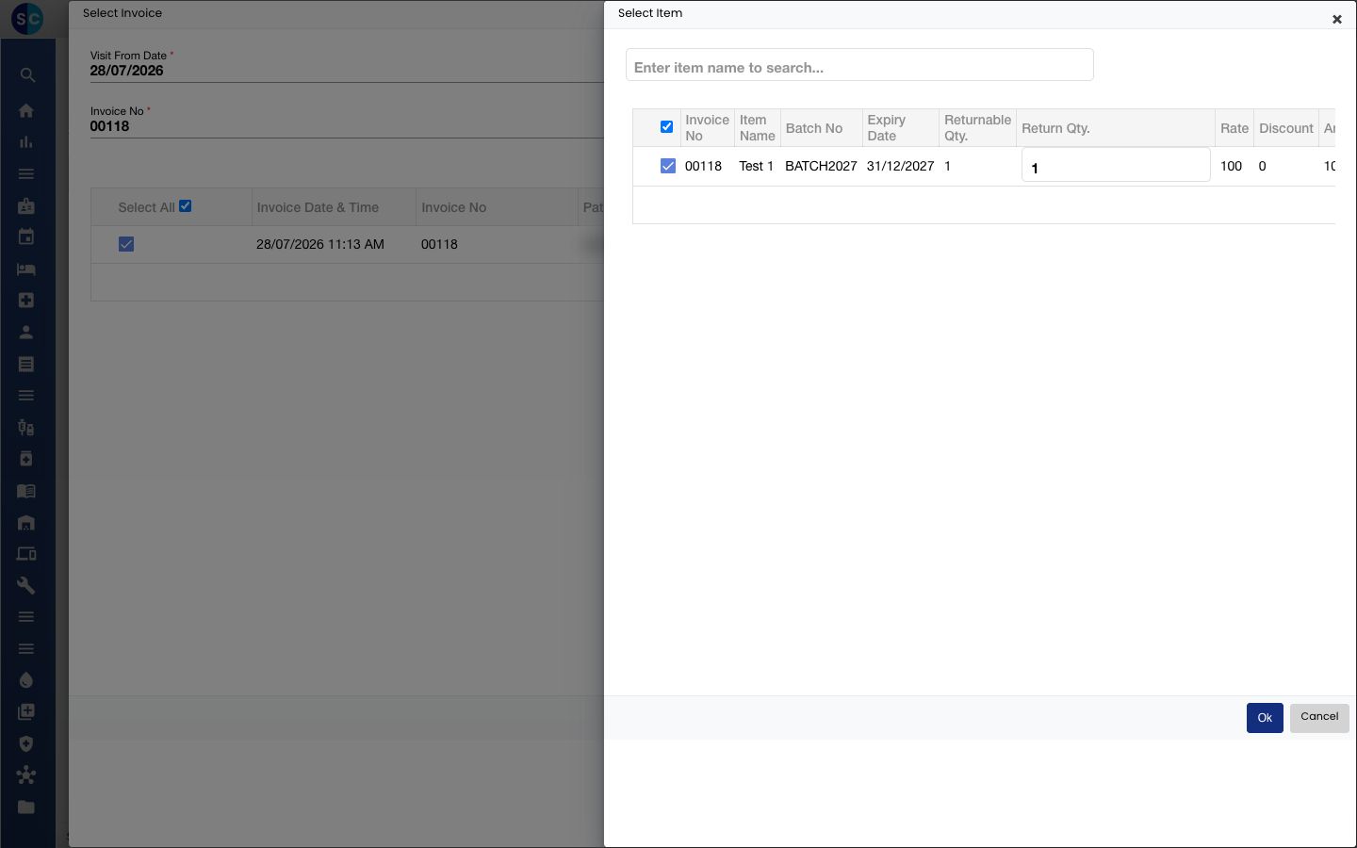1357x848 pixels.
Task: Open the wrench maintenance icon
Action: pos(26,585)
